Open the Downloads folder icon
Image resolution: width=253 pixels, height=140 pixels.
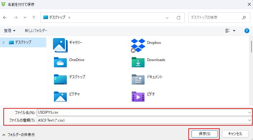(x=138, y=62)
